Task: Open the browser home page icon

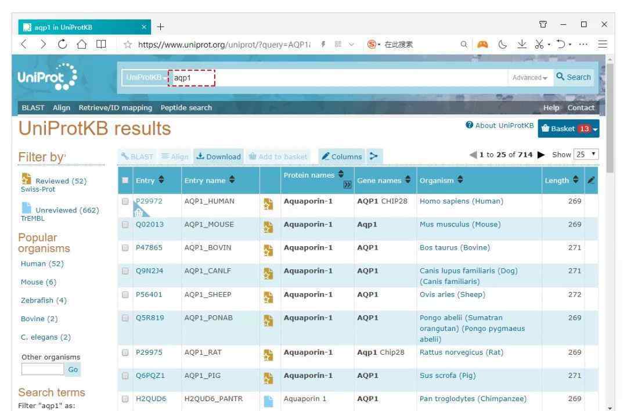Action: point(82,44)
